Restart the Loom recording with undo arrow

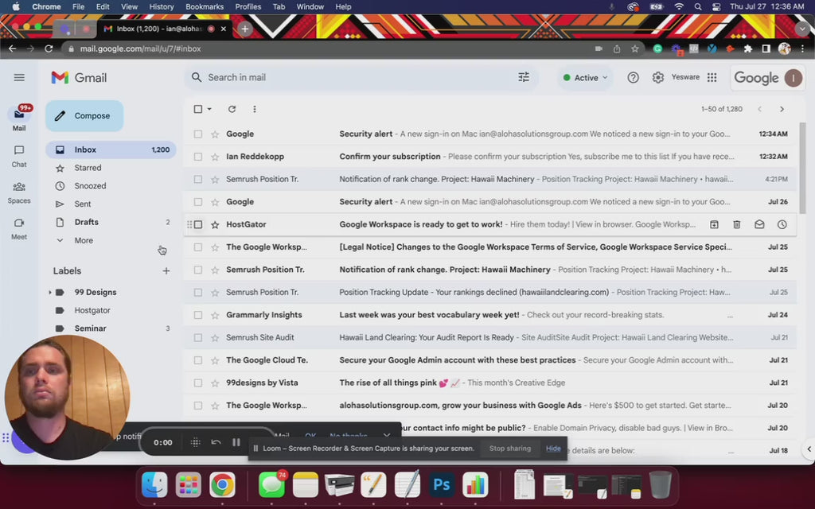point(216,442)
